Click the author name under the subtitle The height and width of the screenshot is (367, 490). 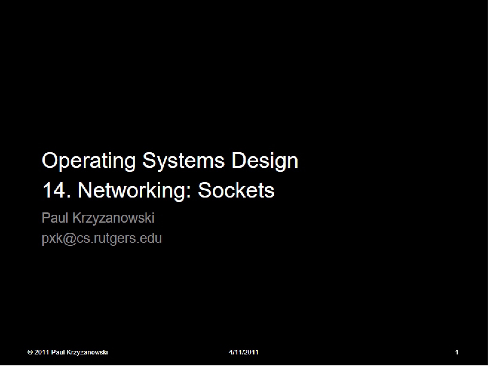98,218
